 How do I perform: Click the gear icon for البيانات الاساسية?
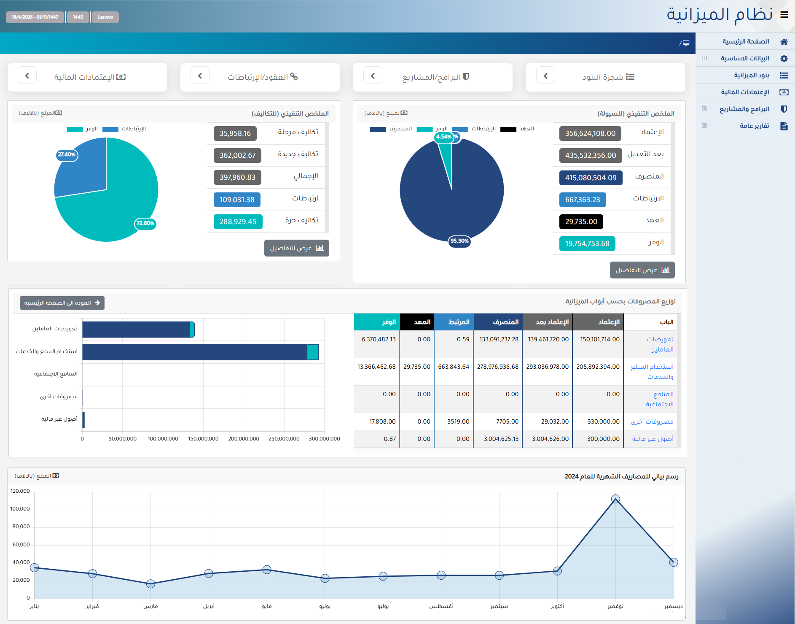tap(784, 58)
